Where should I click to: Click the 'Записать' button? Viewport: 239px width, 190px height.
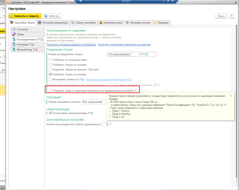(52, 16)
